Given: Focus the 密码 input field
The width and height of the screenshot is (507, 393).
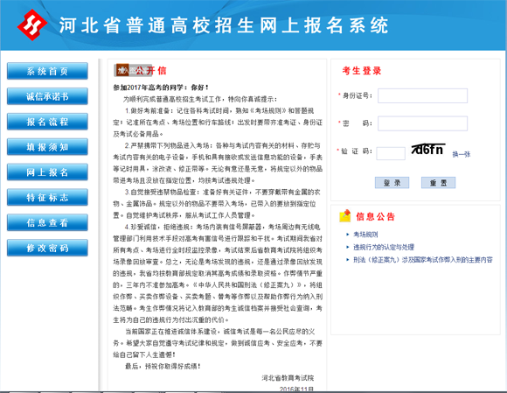Looking at the screenshot, I should pos(422,123).
